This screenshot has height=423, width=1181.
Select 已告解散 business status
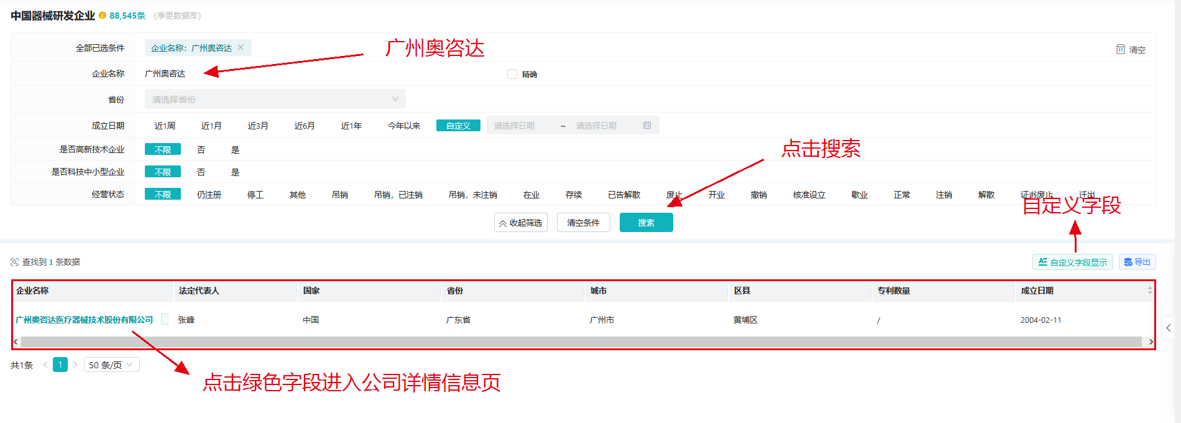click(x=624, y=195)
